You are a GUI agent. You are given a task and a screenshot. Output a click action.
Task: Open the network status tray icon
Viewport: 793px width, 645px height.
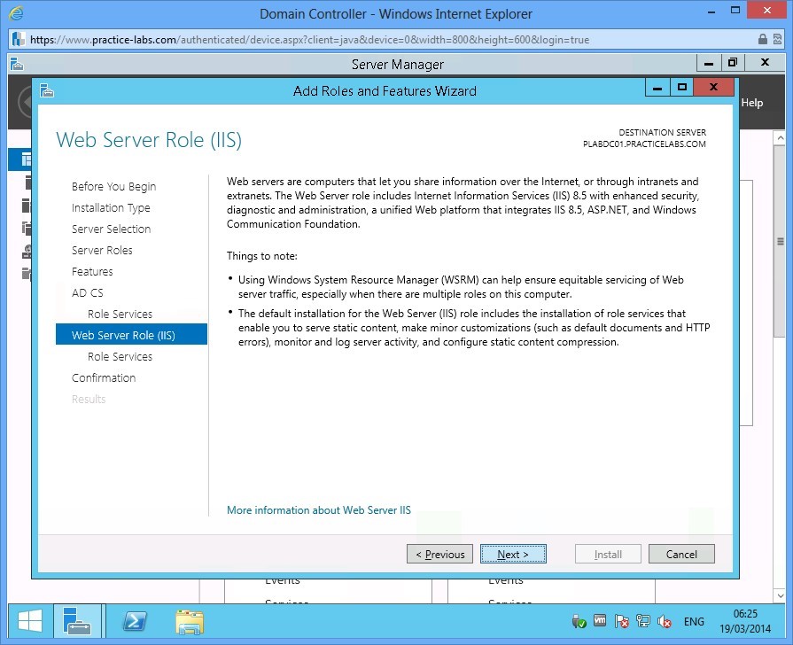(x=641, y=621)
